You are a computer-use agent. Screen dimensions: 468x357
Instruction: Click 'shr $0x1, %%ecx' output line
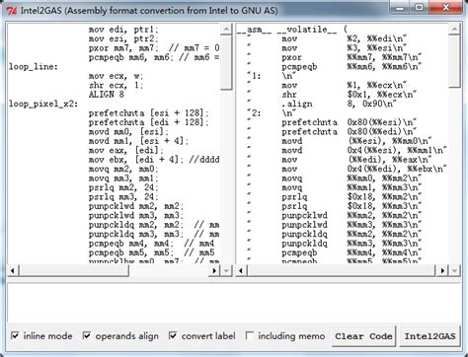349,95
